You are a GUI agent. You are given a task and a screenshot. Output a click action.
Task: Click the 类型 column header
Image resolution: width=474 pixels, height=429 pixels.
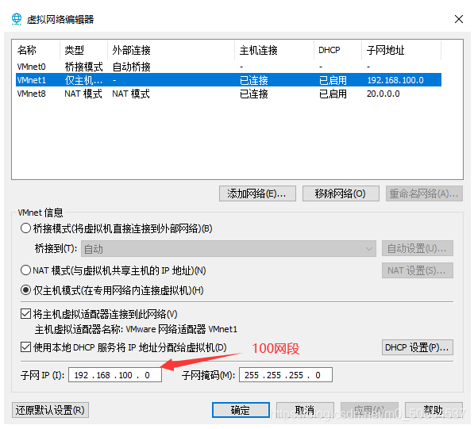83,50
